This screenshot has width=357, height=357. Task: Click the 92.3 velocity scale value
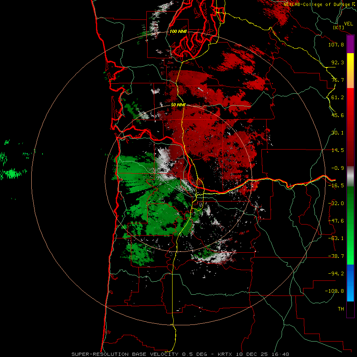(338, 62)
